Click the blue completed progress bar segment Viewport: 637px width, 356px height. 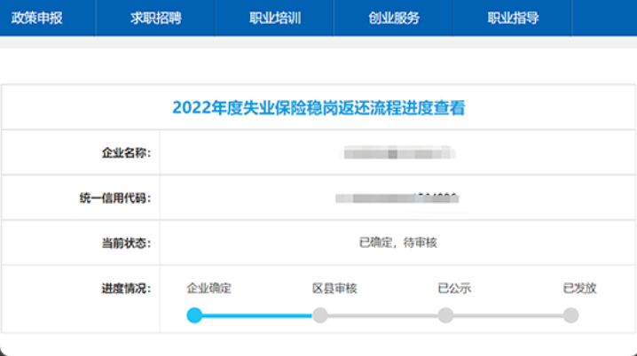[x=257, y=315]
